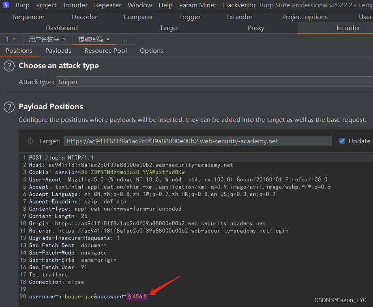Open the Project menu

(x=47, y=5)
